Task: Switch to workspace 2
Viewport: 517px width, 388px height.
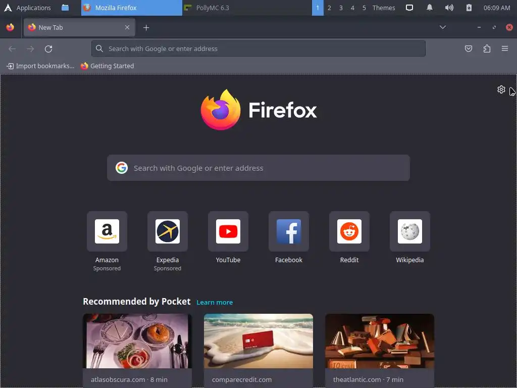Action: [329, 8]
